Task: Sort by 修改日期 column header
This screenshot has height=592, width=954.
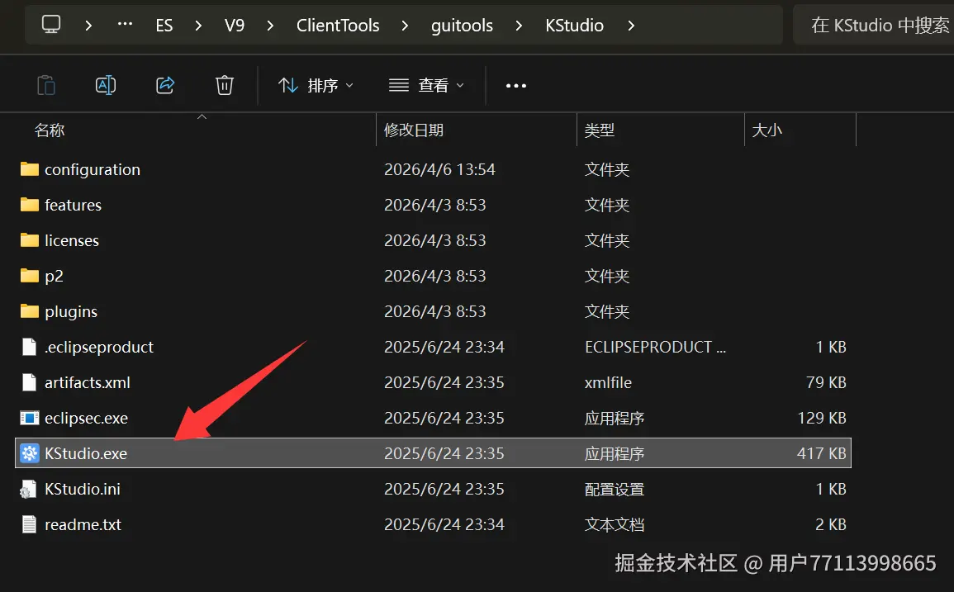Action: pyautogui.click(x=414, y=130)
